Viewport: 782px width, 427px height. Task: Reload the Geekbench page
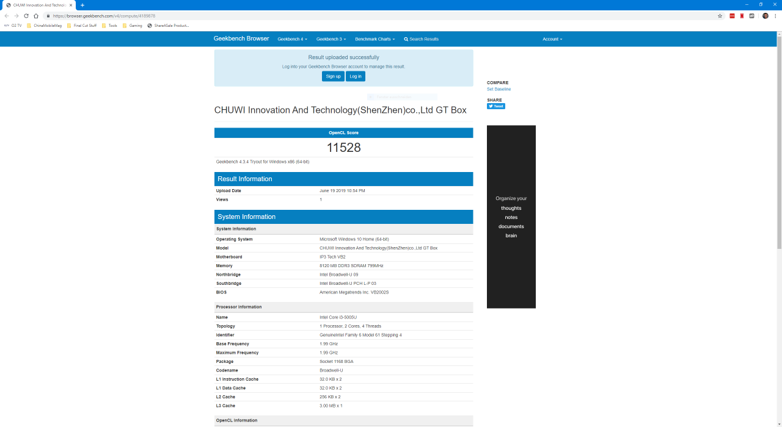[26, 16]
